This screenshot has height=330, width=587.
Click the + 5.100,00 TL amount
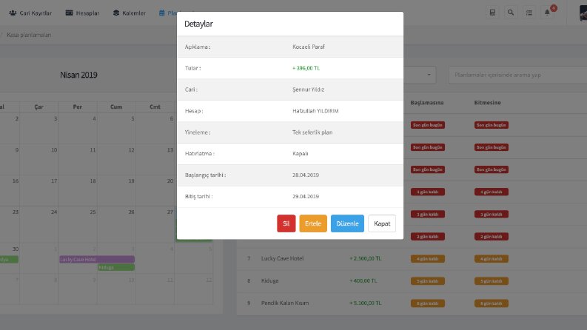[366, 303]
